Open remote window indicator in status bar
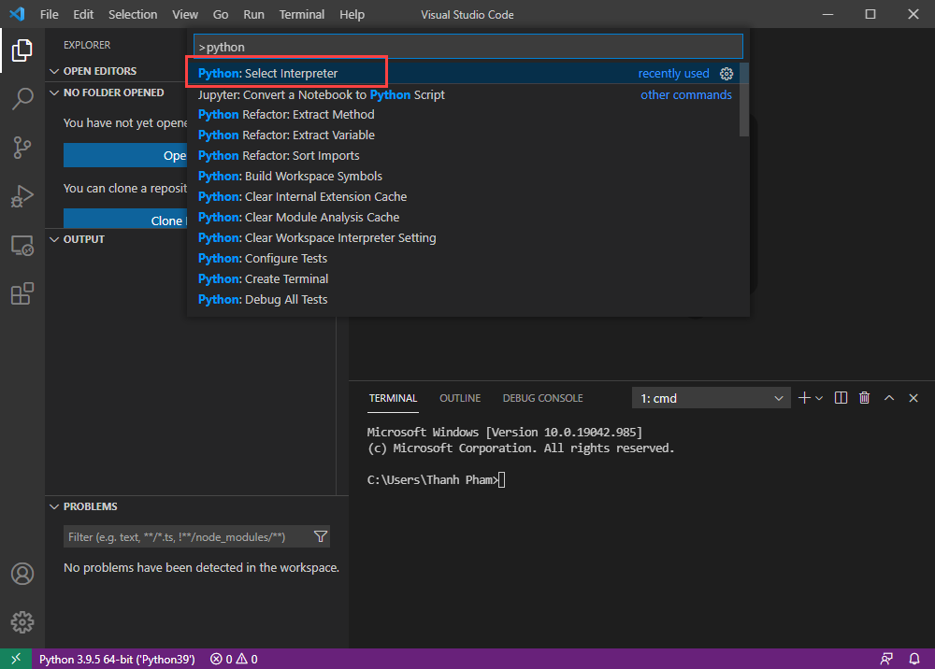The width and height of the screenshot is (935, 669). [x=16, y=659]
